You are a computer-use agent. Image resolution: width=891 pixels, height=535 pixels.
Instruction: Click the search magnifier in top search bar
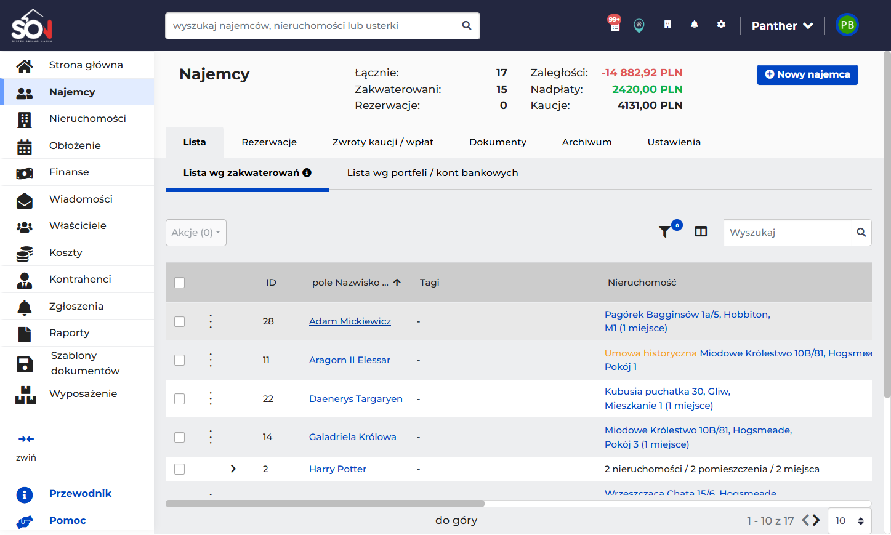pos(467,26)
